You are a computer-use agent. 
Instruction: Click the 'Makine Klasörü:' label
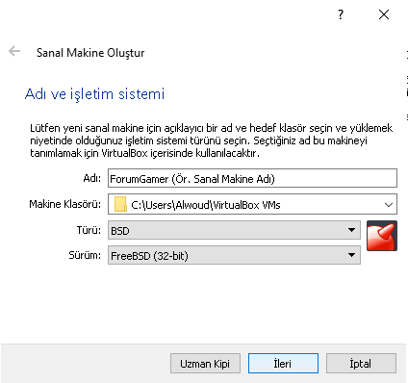pos(65,204)
